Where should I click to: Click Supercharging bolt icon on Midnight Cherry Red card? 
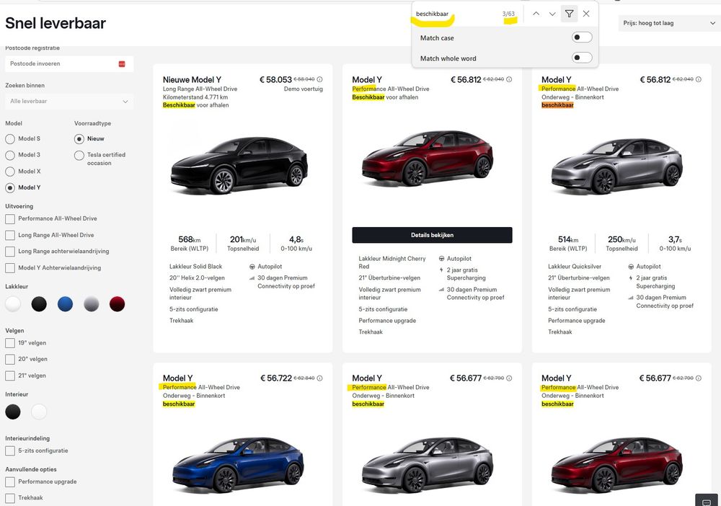(441, 270)
